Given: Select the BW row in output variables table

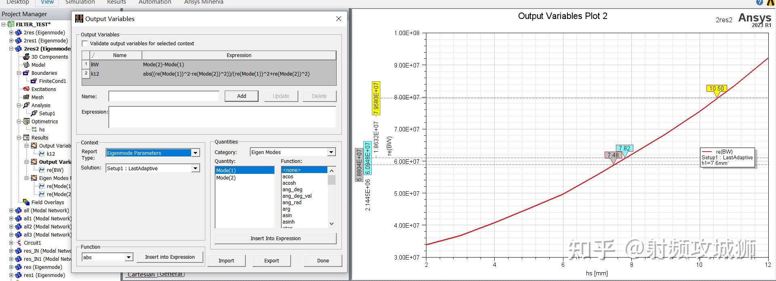Looking at the screenshot, I should pyautogui.click(x=209, y=64).
